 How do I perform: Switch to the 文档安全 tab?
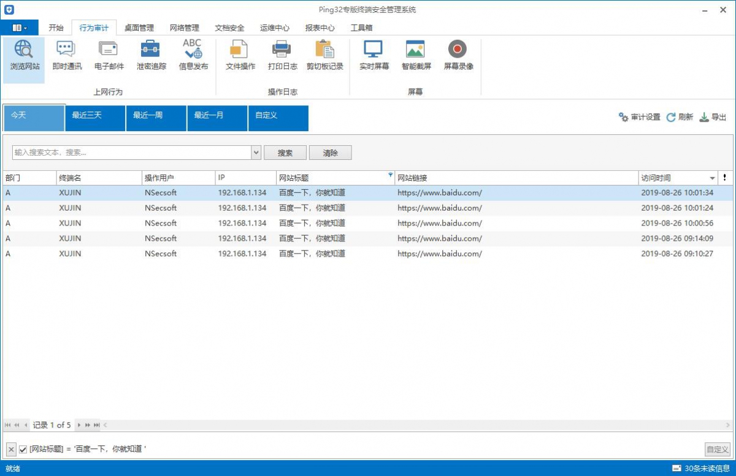230,28
